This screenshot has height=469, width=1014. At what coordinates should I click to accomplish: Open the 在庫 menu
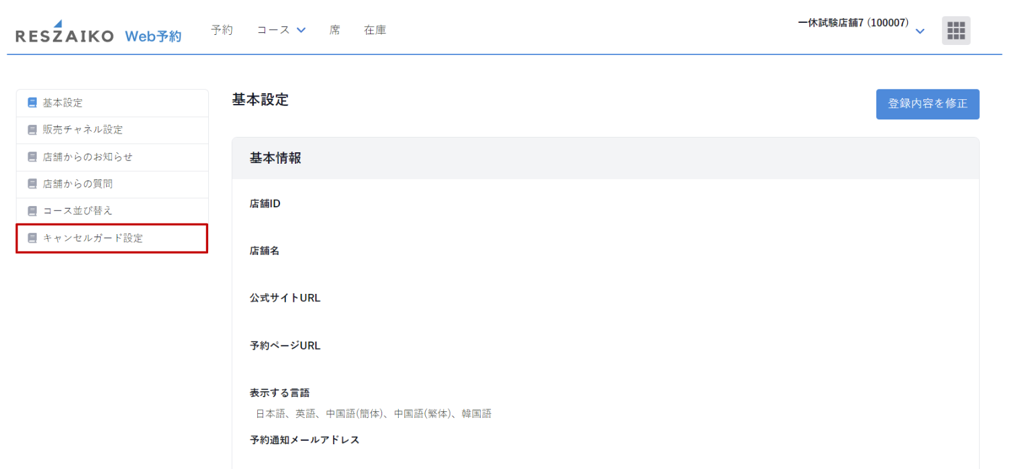pyautogui.click(x=375, y=30)
